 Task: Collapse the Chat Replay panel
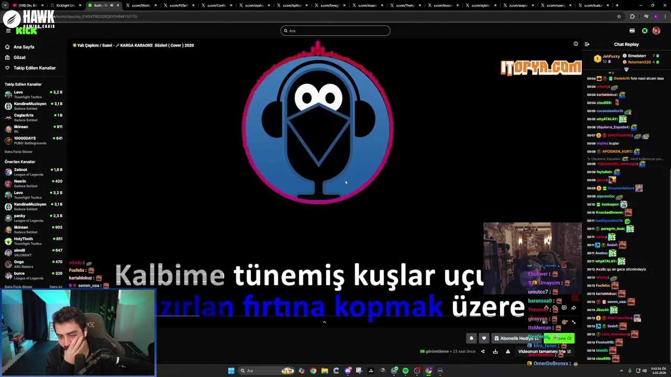pos(587,45)
